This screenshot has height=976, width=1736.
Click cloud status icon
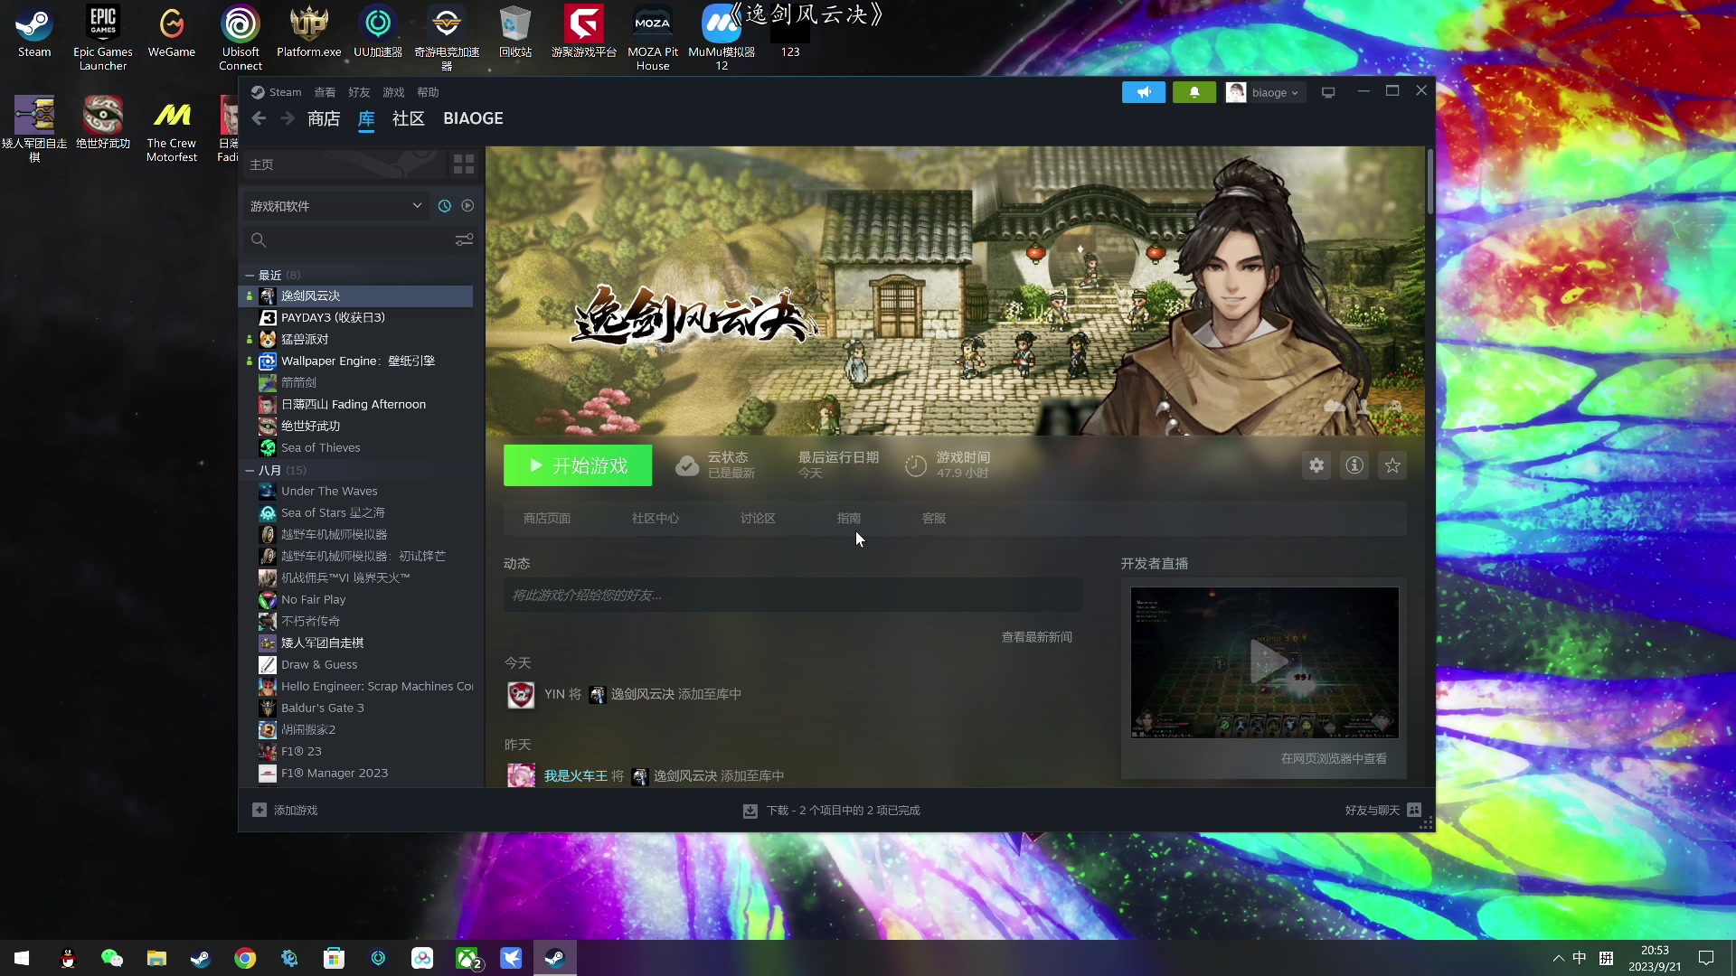click(x=687, y=465)
